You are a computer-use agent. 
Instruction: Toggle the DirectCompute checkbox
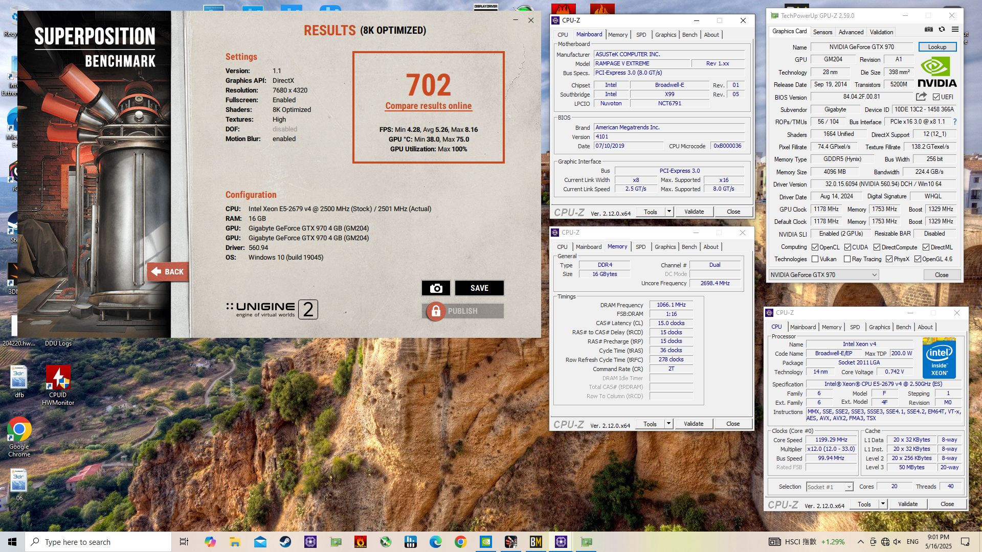pyautogui.click(x=877, y=247)
